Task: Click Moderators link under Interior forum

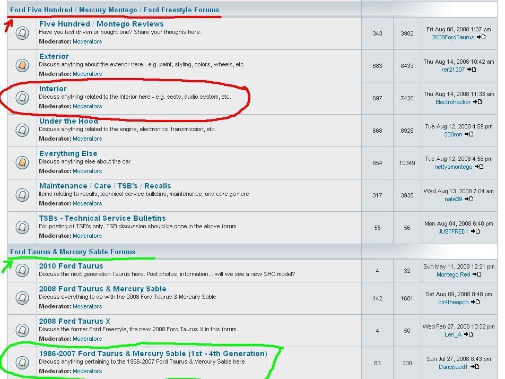Action: (88, 106)
